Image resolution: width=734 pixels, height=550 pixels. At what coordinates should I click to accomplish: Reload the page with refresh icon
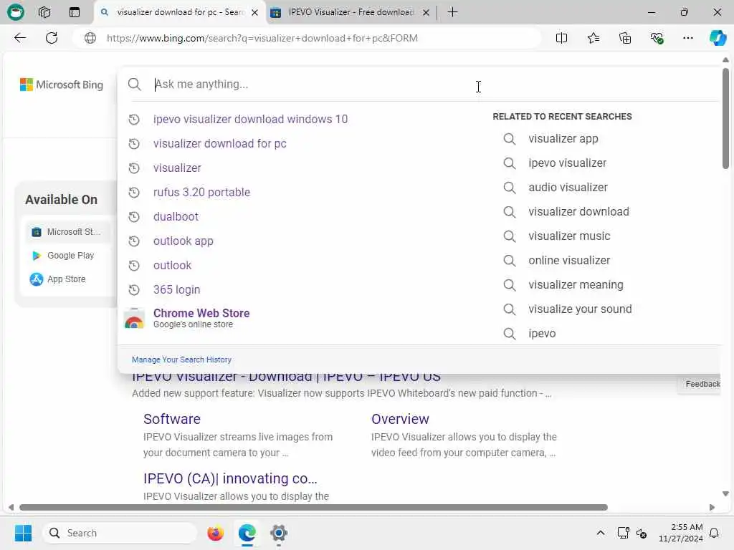[x=52, y=38]
